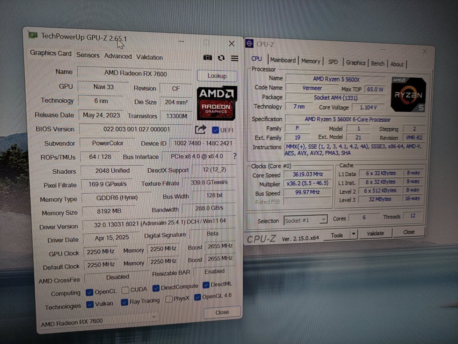
Task: Toggle the Vulkan checkbox
Action: pyautogui.click(x=90, y=304)
